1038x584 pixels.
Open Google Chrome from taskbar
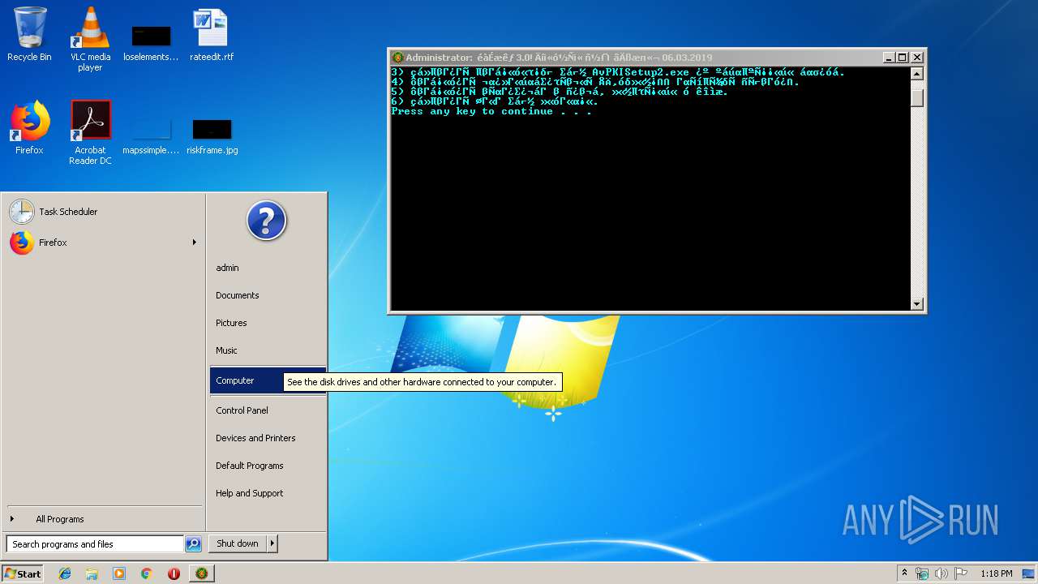coord(146,573)
